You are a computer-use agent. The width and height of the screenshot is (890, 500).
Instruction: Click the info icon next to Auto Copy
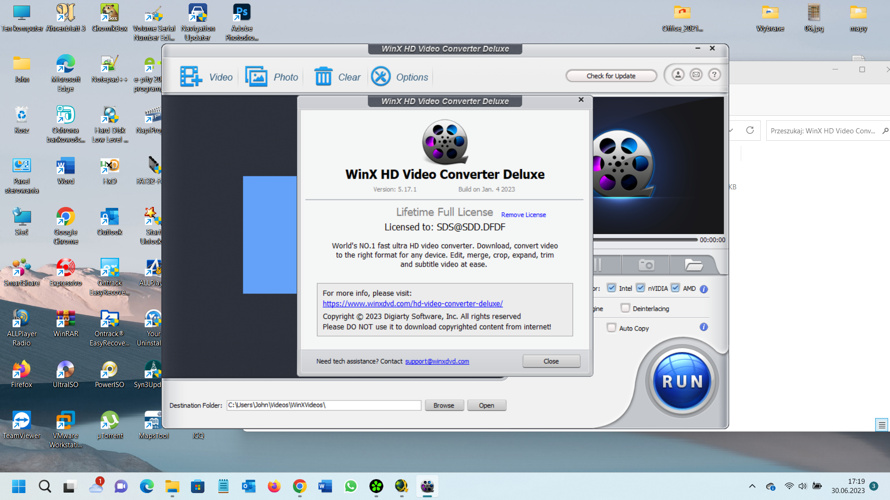(704, 327)
